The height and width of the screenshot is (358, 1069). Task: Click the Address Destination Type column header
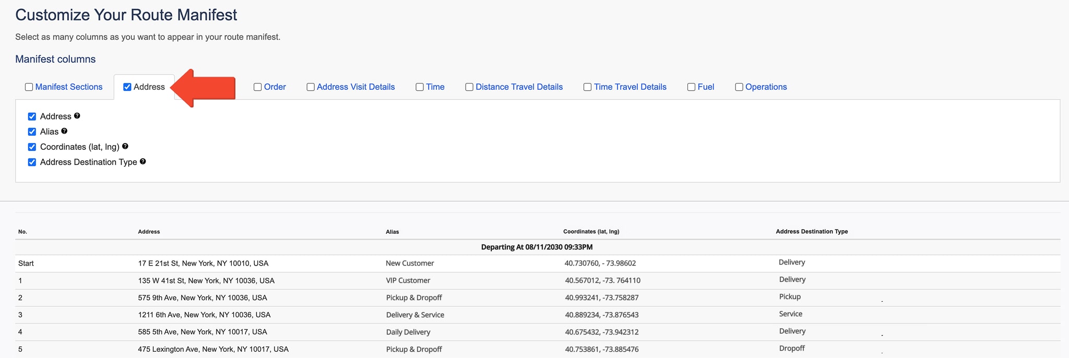click(812, 232)
